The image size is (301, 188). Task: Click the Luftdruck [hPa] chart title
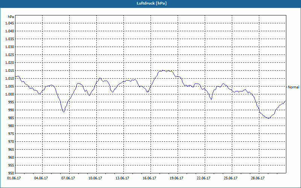[152, 3]
